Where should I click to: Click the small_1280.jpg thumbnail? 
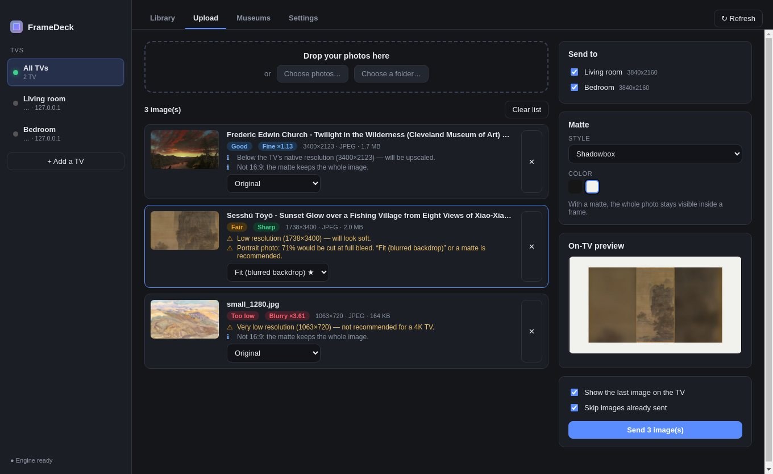click(x=185, y=319)
